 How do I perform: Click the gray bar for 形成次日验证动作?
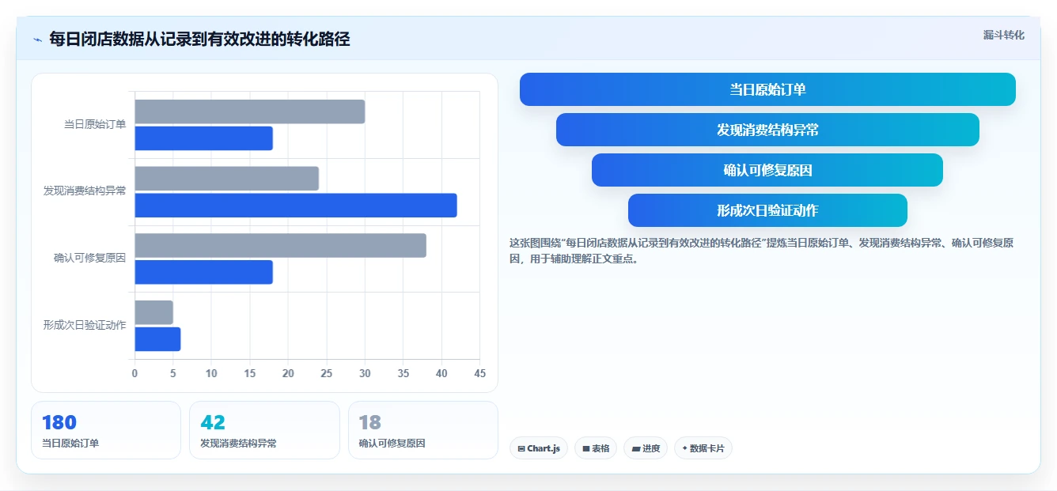154,312
